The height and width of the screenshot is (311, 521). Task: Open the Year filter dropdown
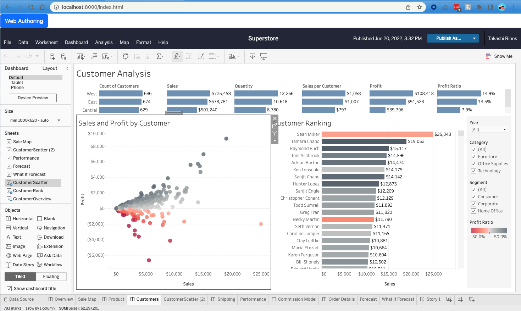pyautogui.click(x=489, y=129)
